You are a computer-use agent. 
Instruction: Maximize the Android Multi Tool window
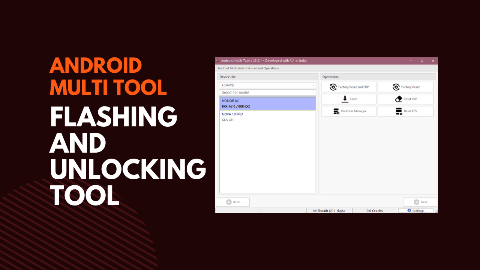click(x=422, y=60)
